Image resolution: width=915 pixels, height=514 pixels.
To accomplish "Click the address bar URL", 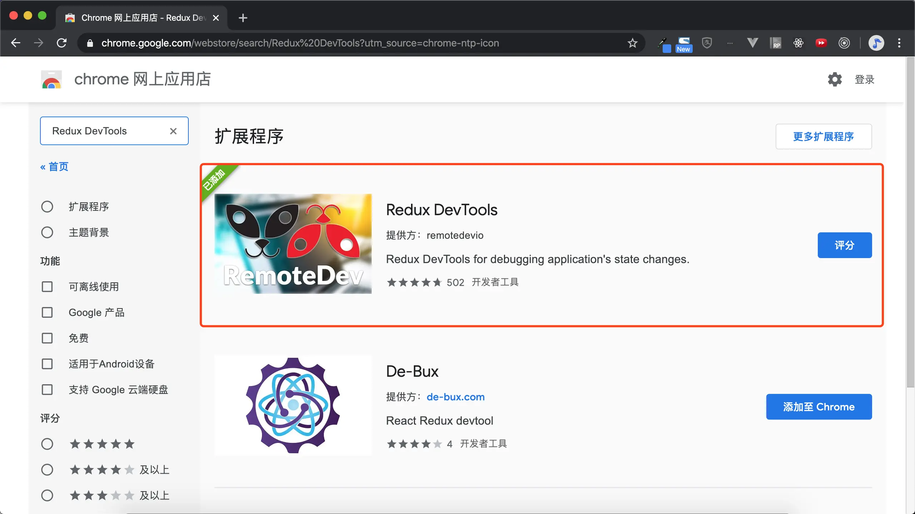I will click(300, 43).
